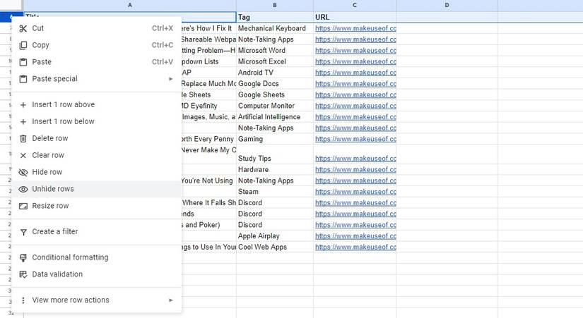Select Unhide rows option
Viewport: 583px width, 318px height.
[x=97, y=189]
